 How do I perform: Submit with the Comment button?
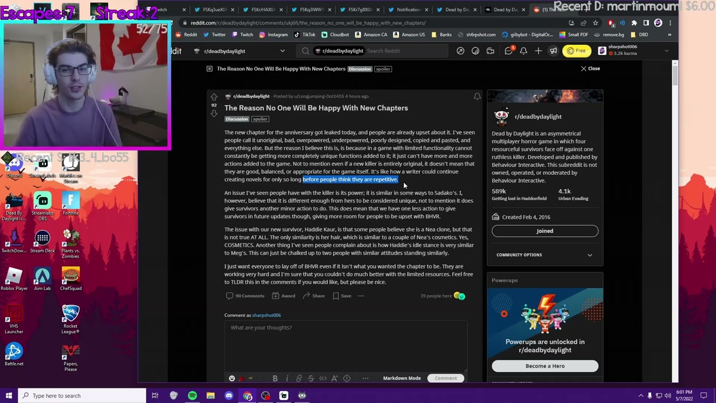[446, 378]
